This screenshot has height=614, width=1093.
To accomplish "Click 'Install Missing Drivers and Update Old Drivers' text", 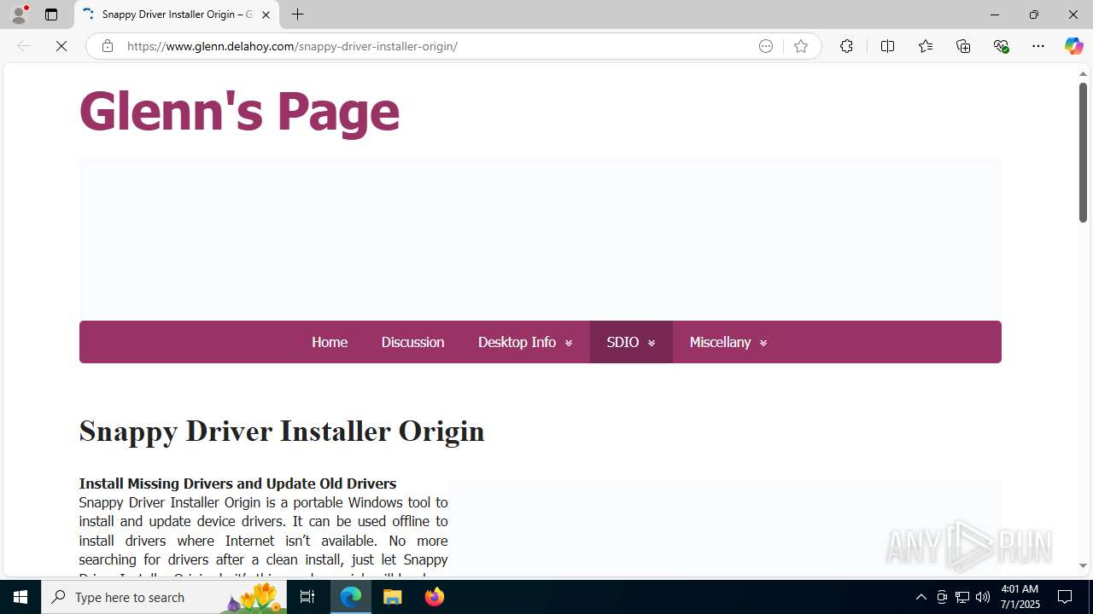I will point(237,484).
